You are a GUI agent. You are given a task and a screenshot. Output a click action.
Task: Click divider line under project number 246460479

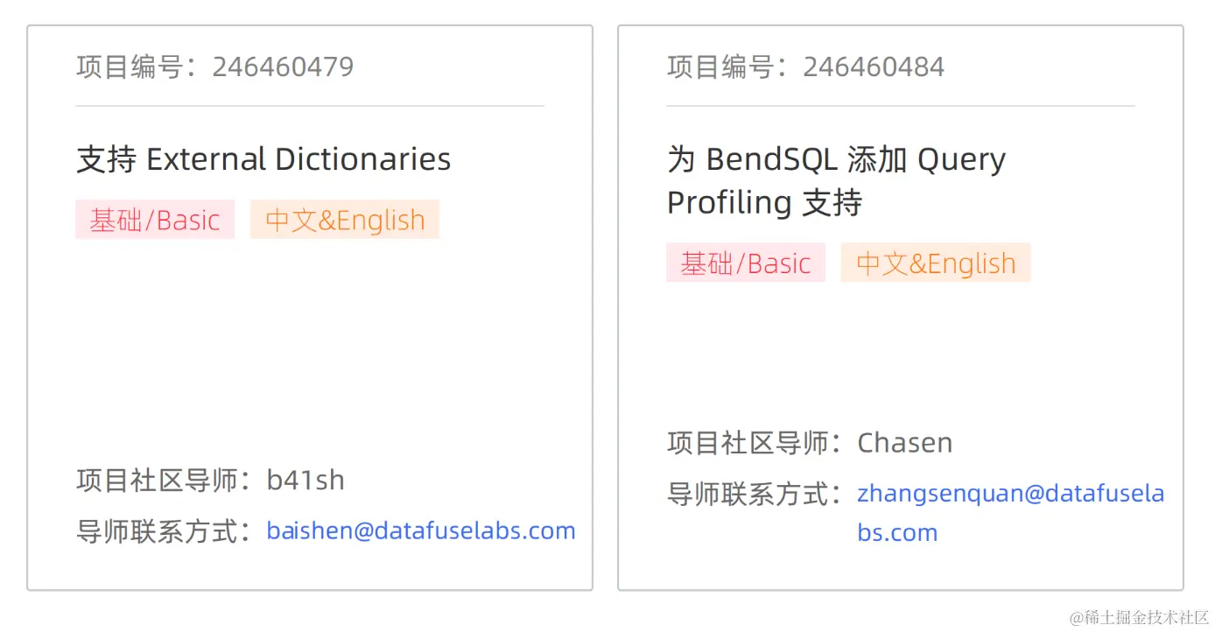point(310,106)
